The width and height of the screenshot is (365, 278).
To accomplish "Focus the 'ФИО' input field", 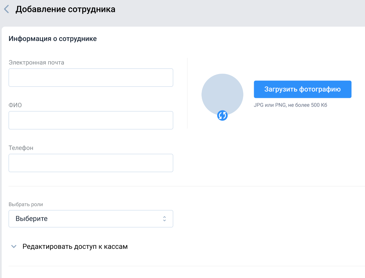I will coord(91,120).
